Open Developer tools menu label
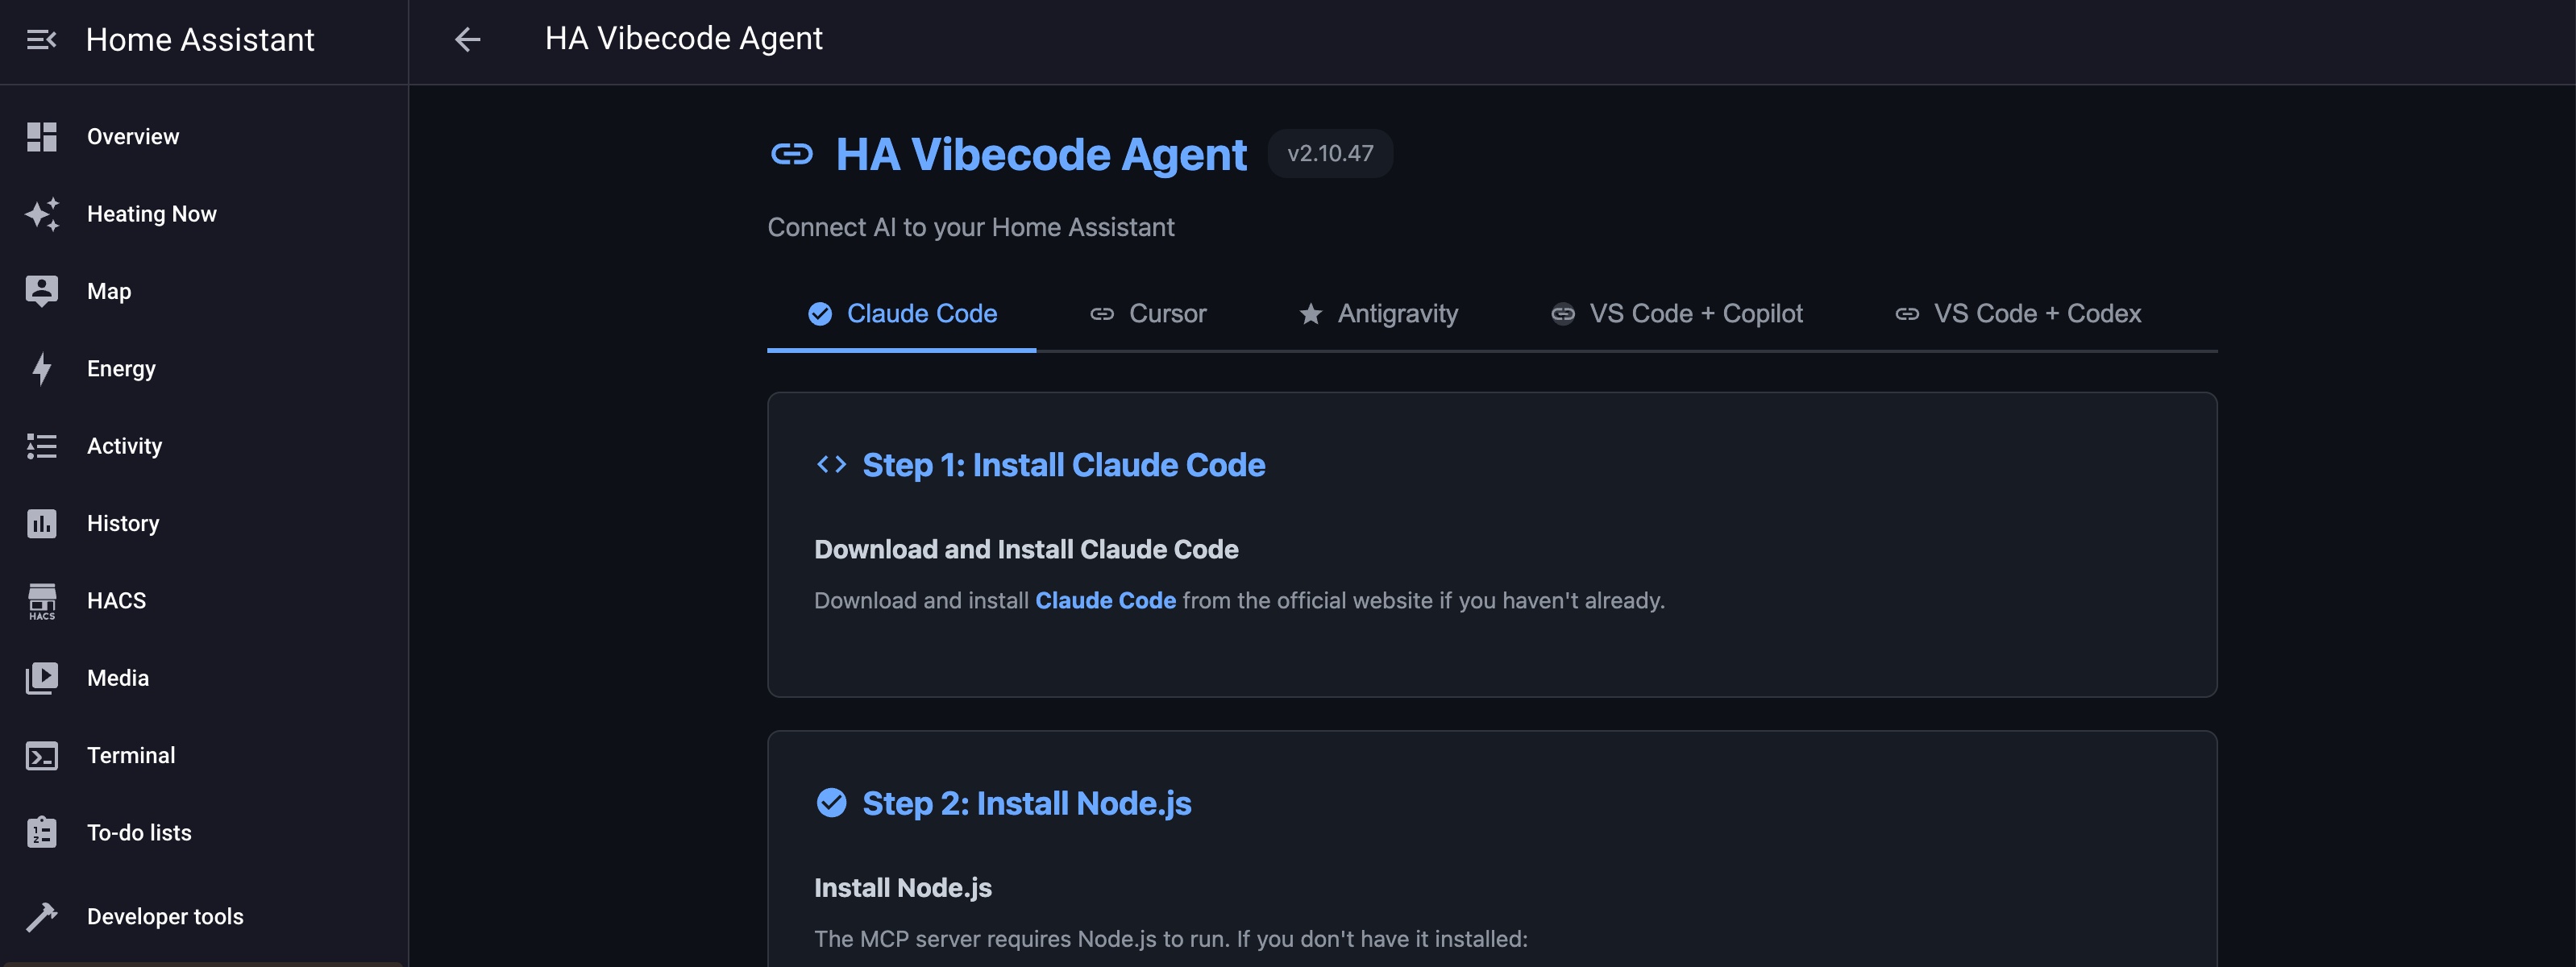The height and width of the screenshot is (967, 2576). 165,917
